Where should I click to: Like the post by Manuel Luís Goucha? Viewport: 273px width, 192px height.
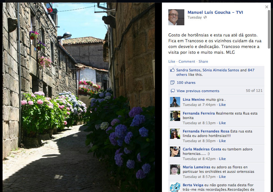click(172, 61)
